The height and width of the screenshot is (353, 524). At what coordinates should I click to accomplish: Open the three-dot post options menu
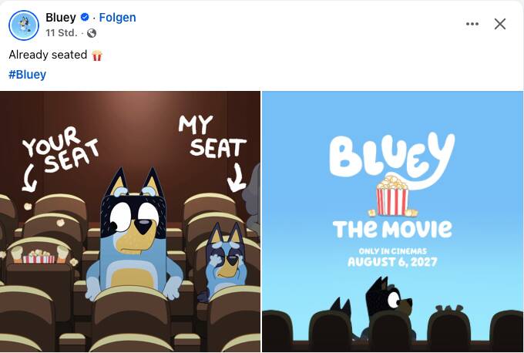(x=472, y=24)
